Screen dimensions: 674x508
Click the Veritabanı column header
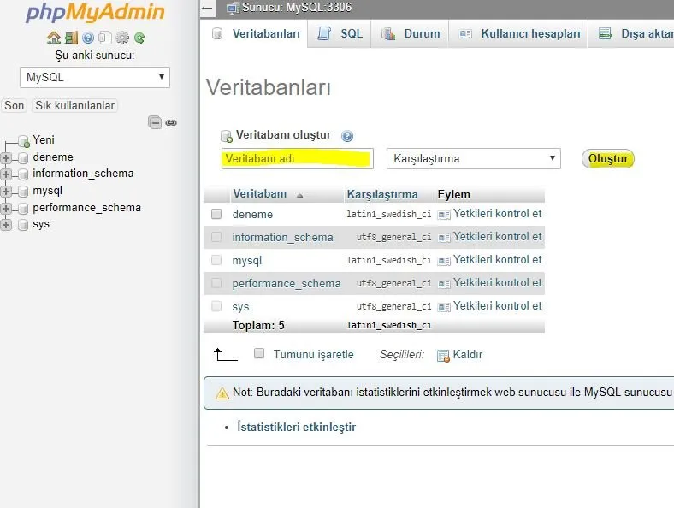coord(260,194)
